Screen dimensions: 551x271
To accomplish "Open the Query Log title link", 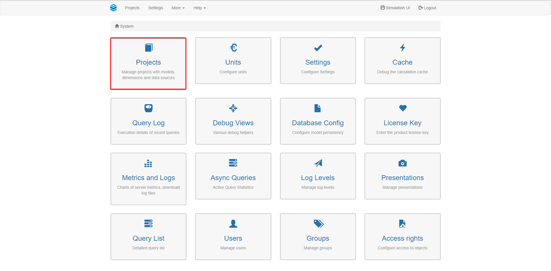I will (x=149, y=123).
